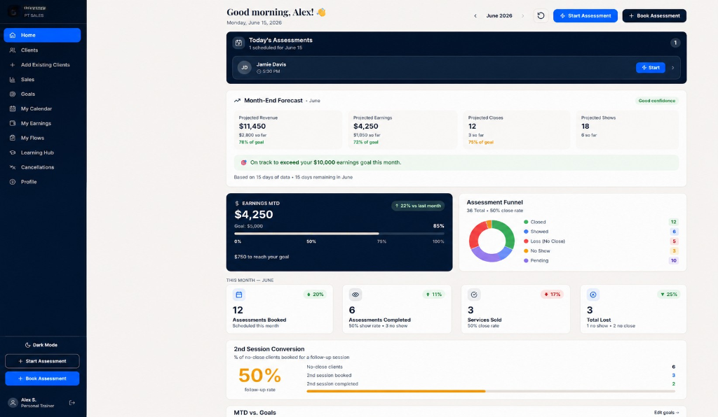Screen dimensions: 718x417
Task: Click Today's Assessments calendar icon
Action: [238, 43]
